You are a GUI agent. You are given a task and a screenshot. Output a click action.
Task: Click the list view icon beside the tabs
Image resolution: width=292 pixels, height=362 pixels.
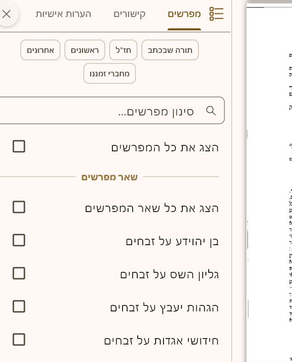tap(216, 14)
